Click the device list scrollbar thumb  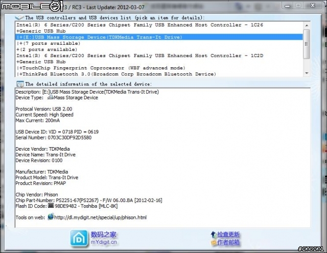307,44
